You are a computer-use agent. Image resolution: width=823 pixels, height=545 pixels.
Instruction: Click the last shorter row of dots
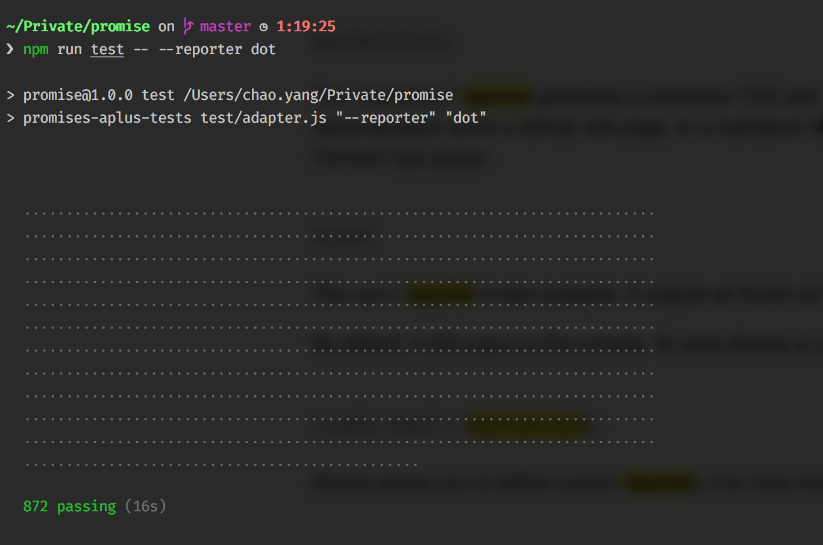click(x=221, y=465)
